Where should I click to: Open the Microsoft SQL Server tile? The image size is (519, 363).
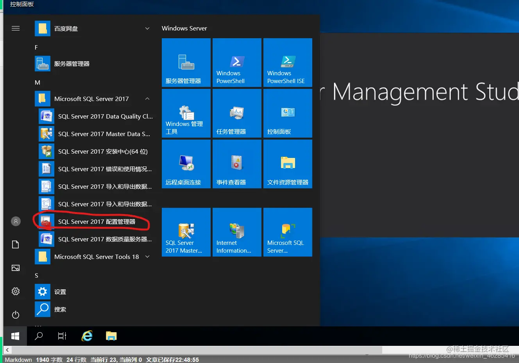pos(288,232)
